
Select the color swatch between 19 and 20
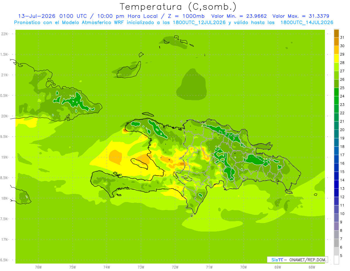point(336,134)
